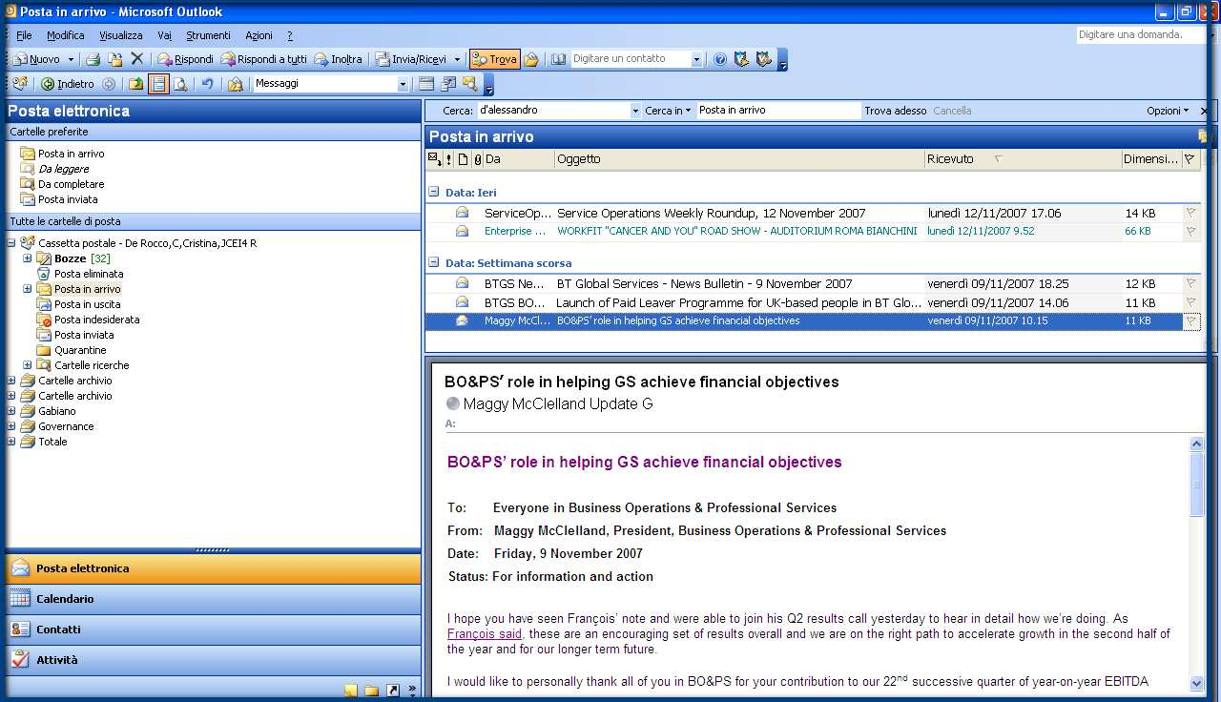1221x702 pixels.
Task: Switch to the Calendario pane
Action: pos(213,599)
